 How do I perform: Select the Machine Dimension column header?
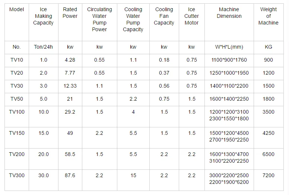(x=229, y=13)
